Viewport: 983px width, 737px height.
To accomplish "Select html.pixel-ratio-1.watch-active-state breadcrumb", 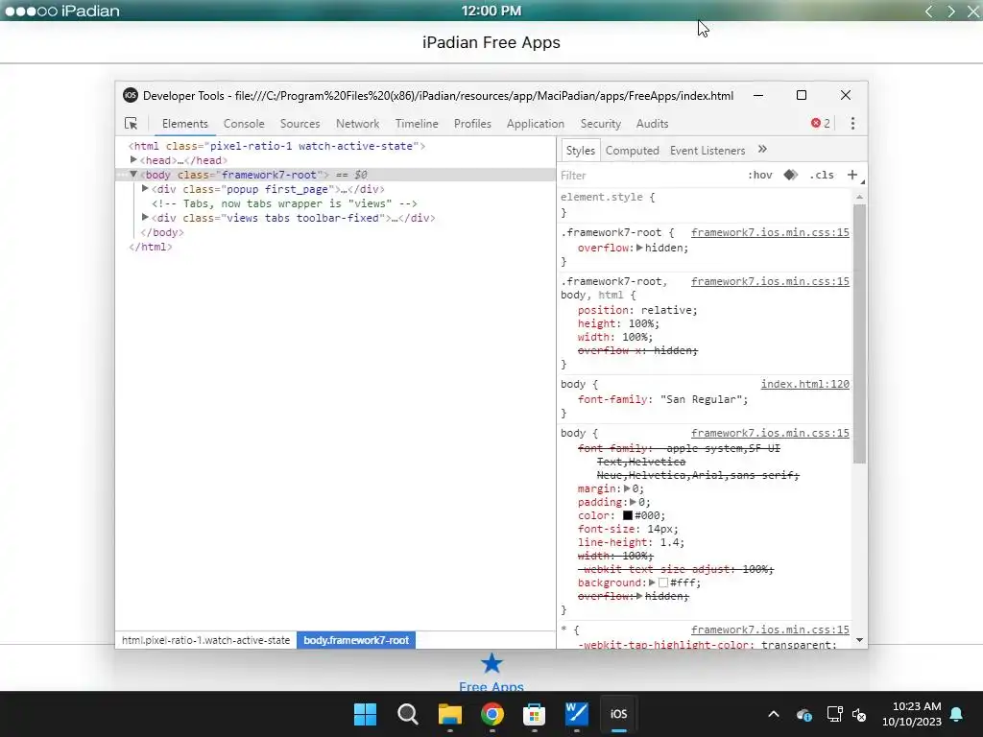I will [x=205, y=640].
